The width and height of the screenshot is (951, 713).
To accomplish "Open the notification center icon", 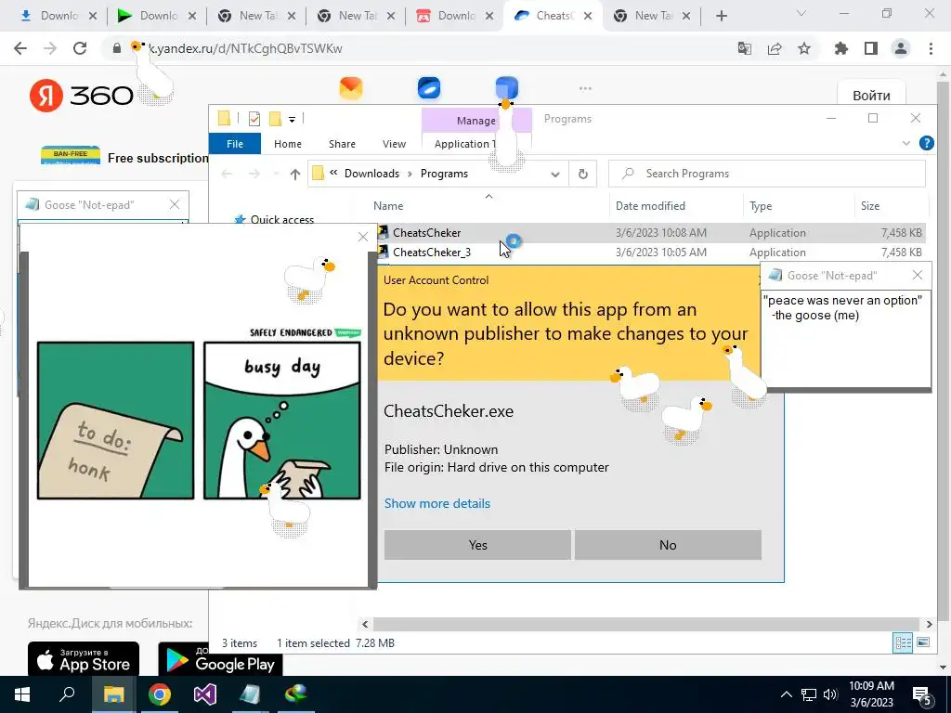I will coord(922,695).
